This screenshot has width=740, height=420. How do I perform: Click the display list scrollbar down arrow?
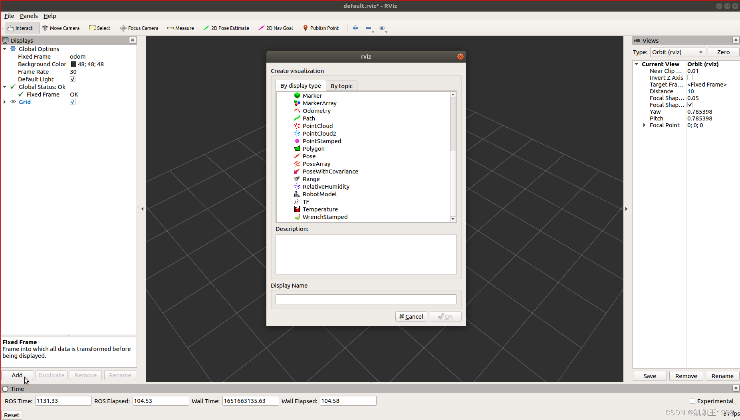[453, 219]
